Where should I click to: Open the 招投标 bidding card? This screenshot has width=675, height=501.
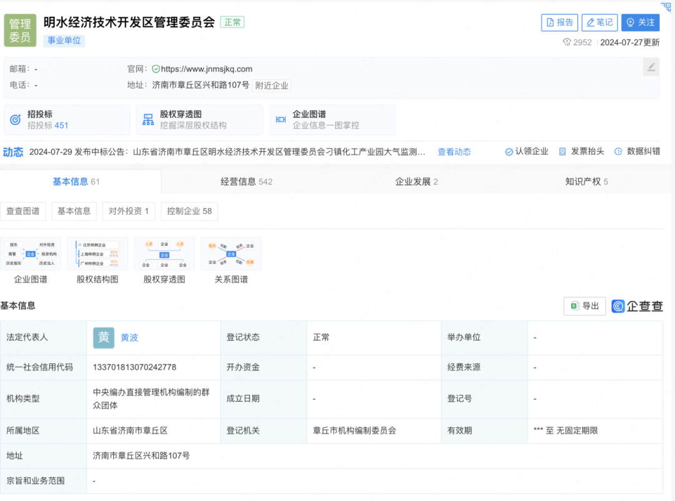click(x=66, y=119)
